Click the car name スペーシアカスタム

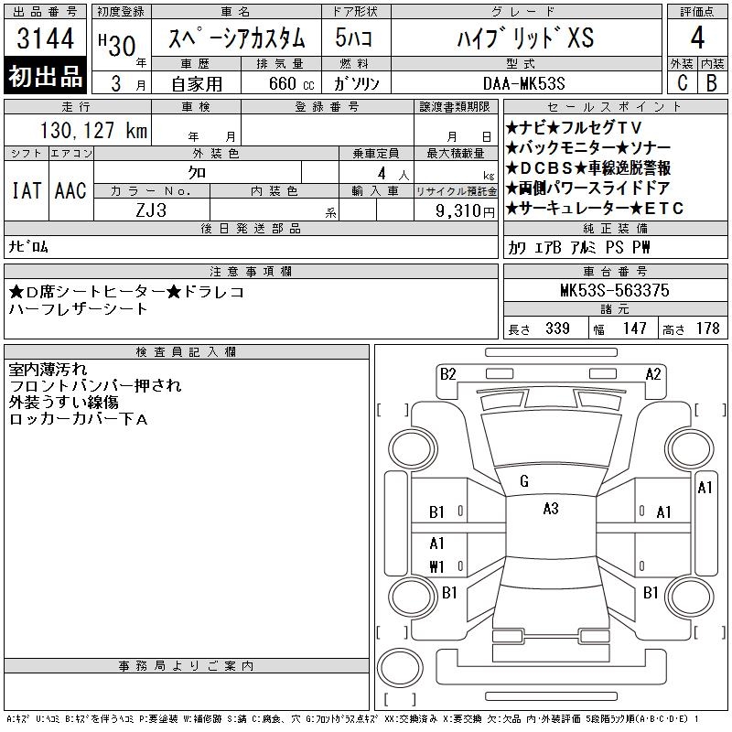[236, 38]
